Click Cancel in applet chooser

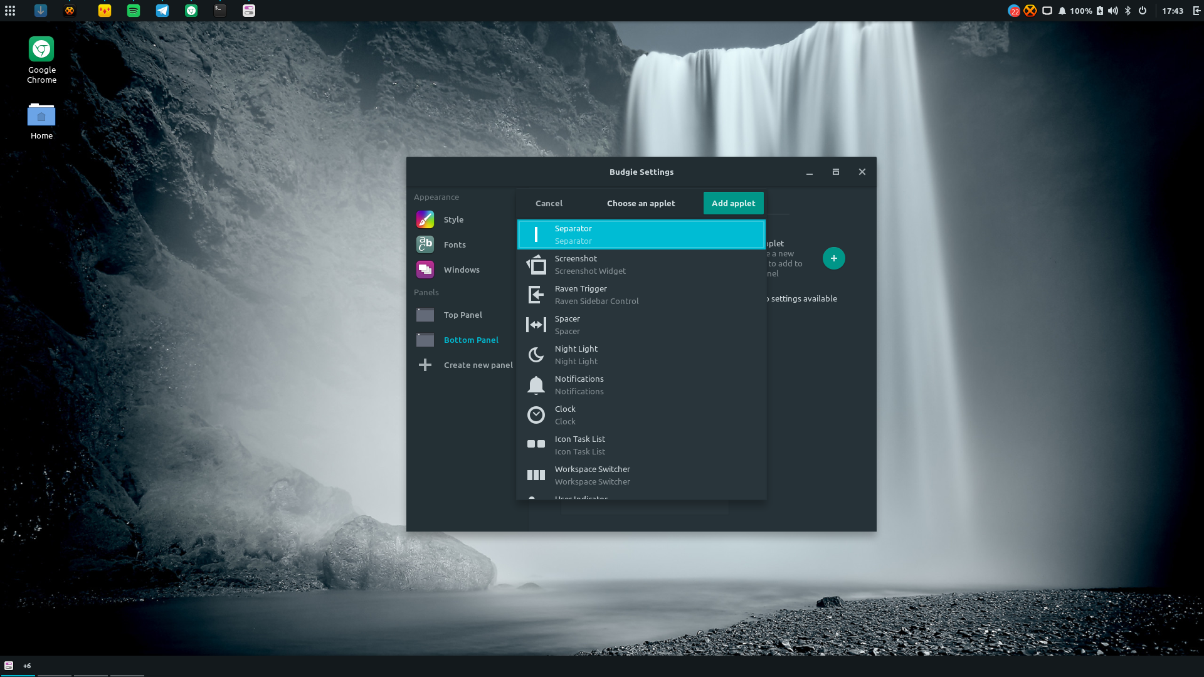pos(549,203)
